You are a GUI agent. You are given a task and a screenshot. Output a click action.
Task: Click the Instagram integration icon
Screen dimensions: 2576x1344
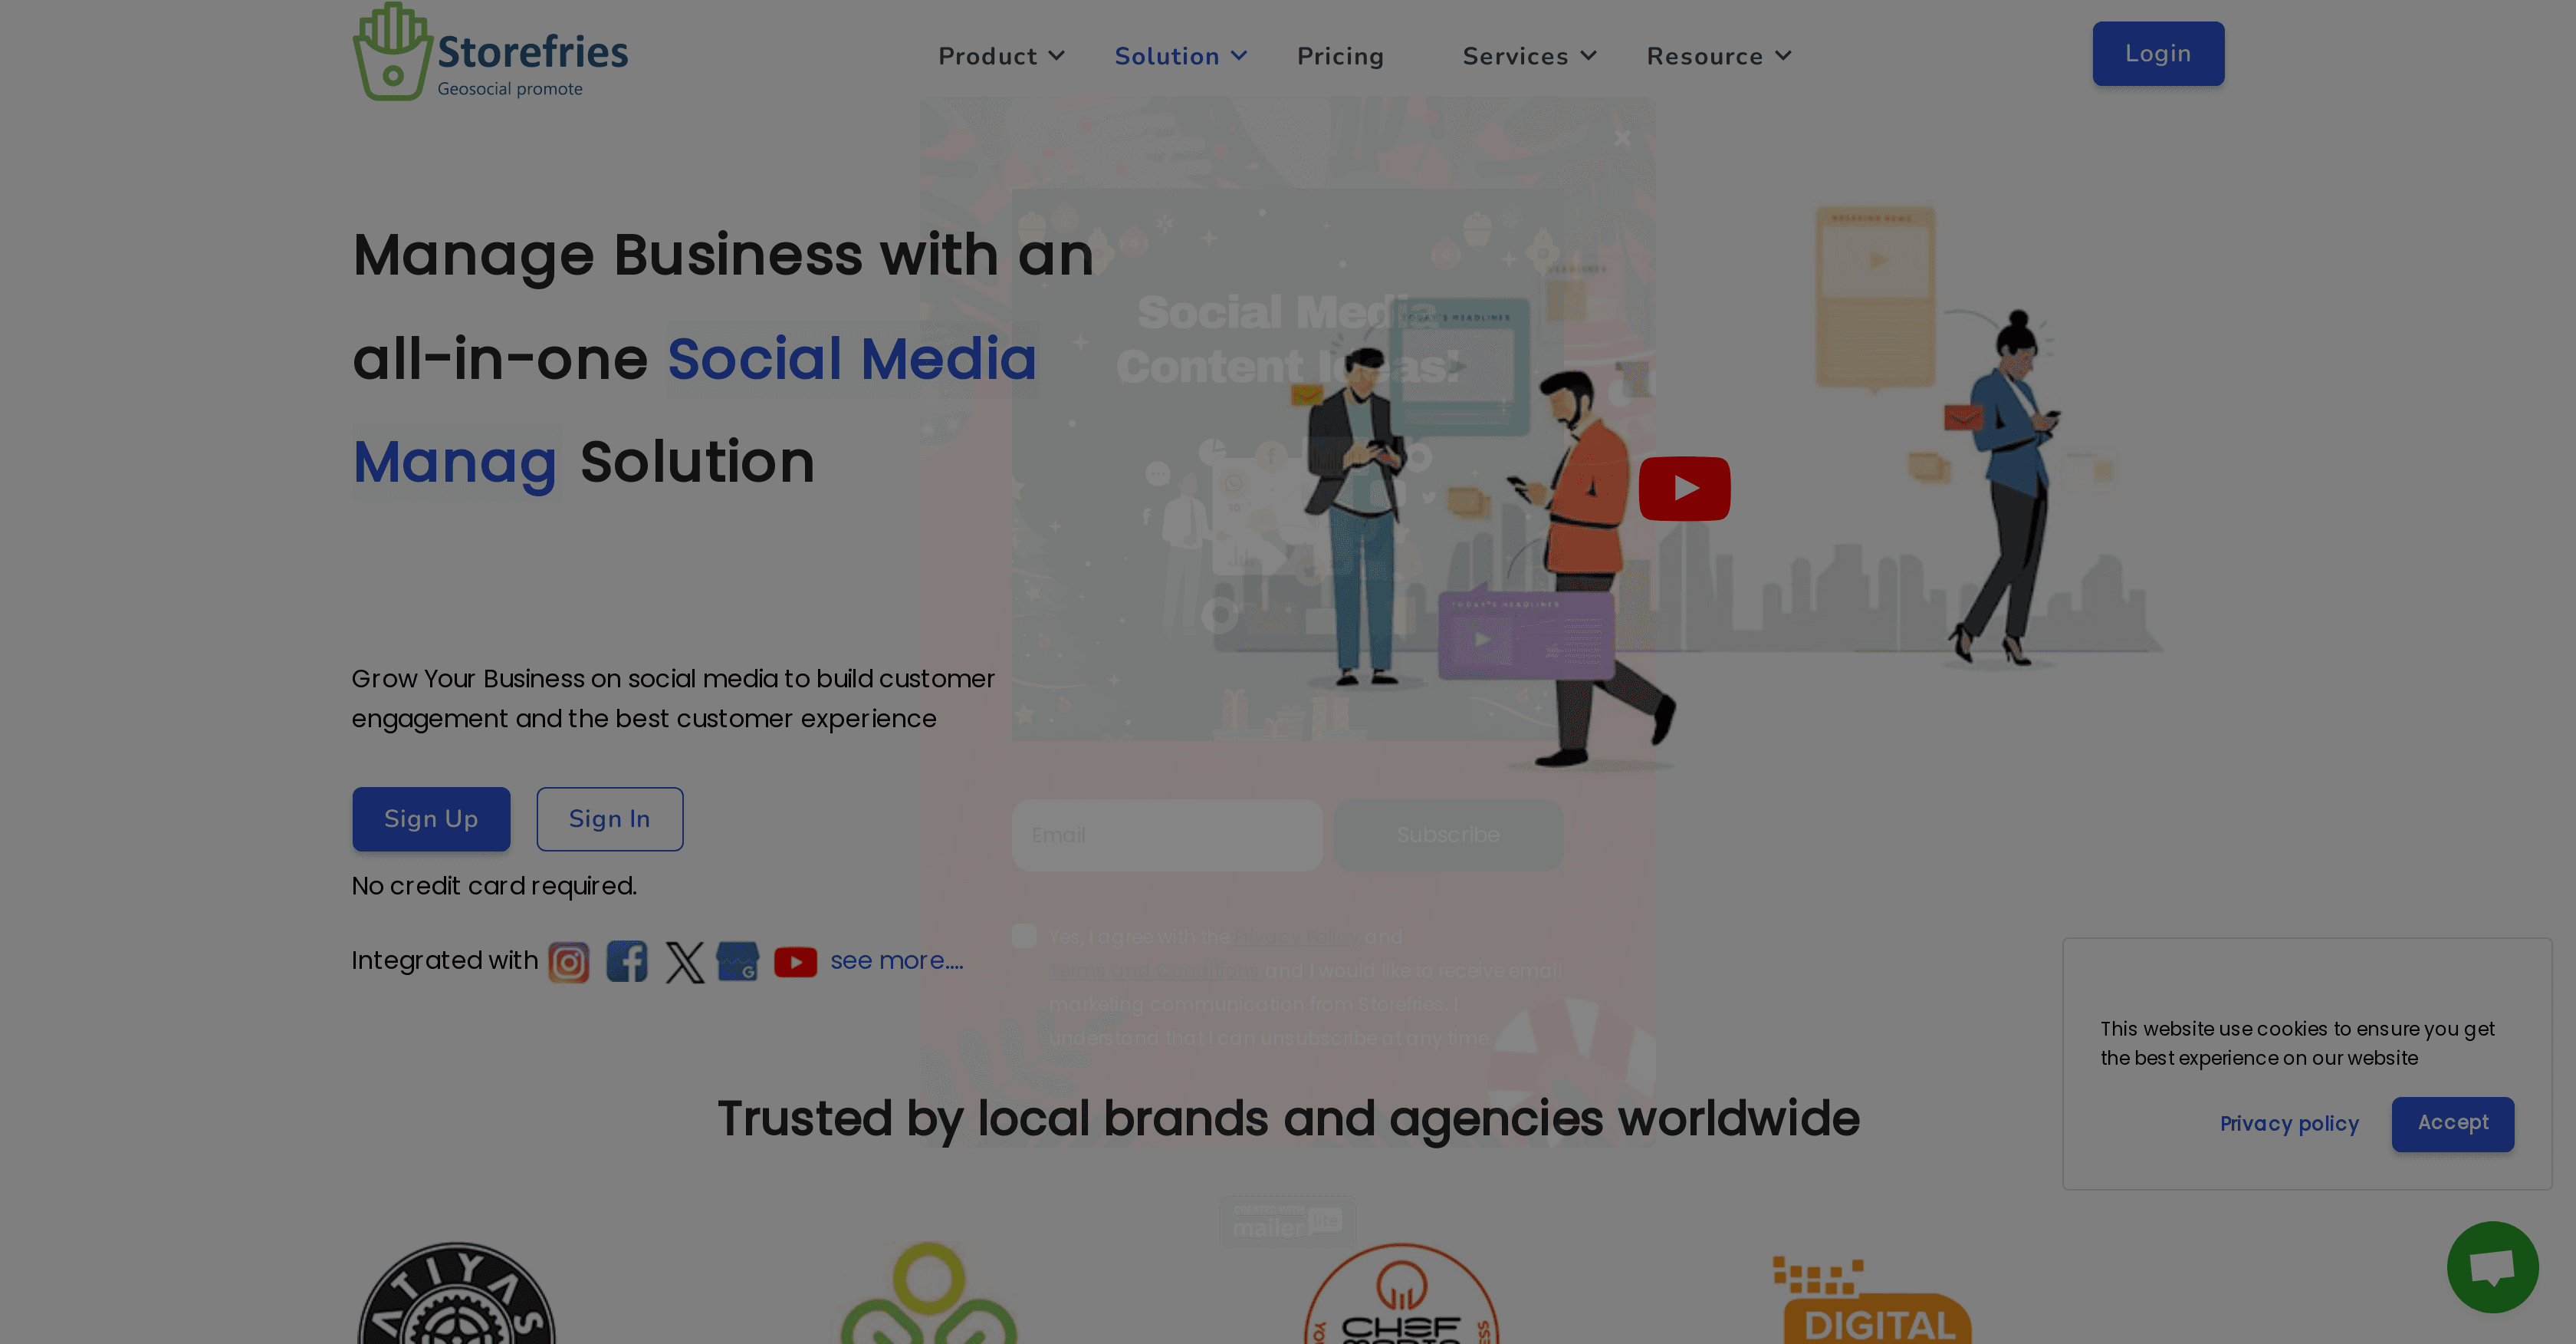click(568, 960)
